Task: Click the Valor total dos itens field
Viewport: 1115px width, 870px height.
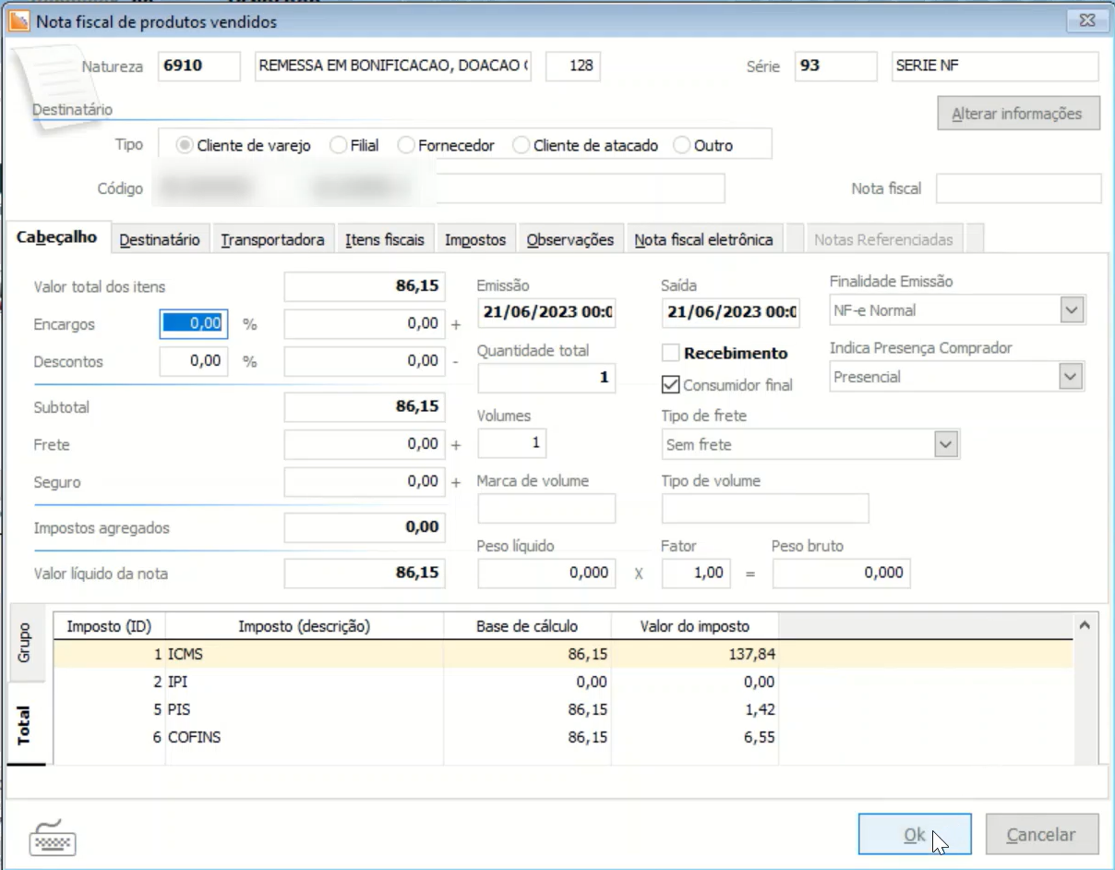Action: 365,286
